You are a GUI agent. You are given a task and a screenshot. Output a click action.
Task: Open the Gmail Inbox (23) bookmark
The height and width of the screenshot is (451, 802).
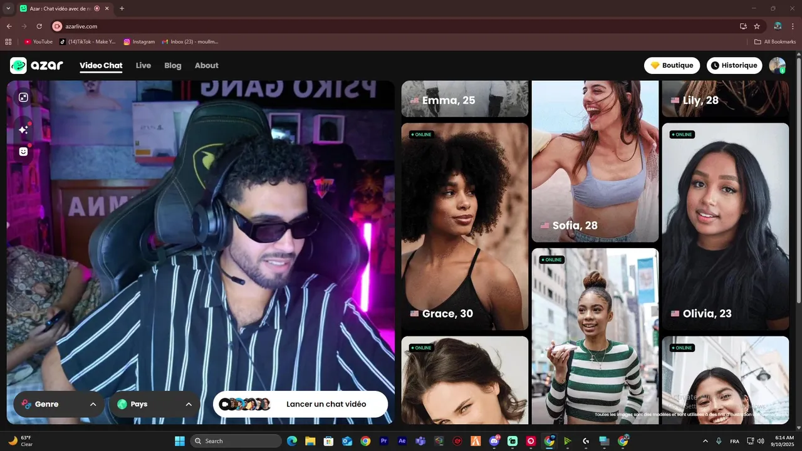point(190,42)
